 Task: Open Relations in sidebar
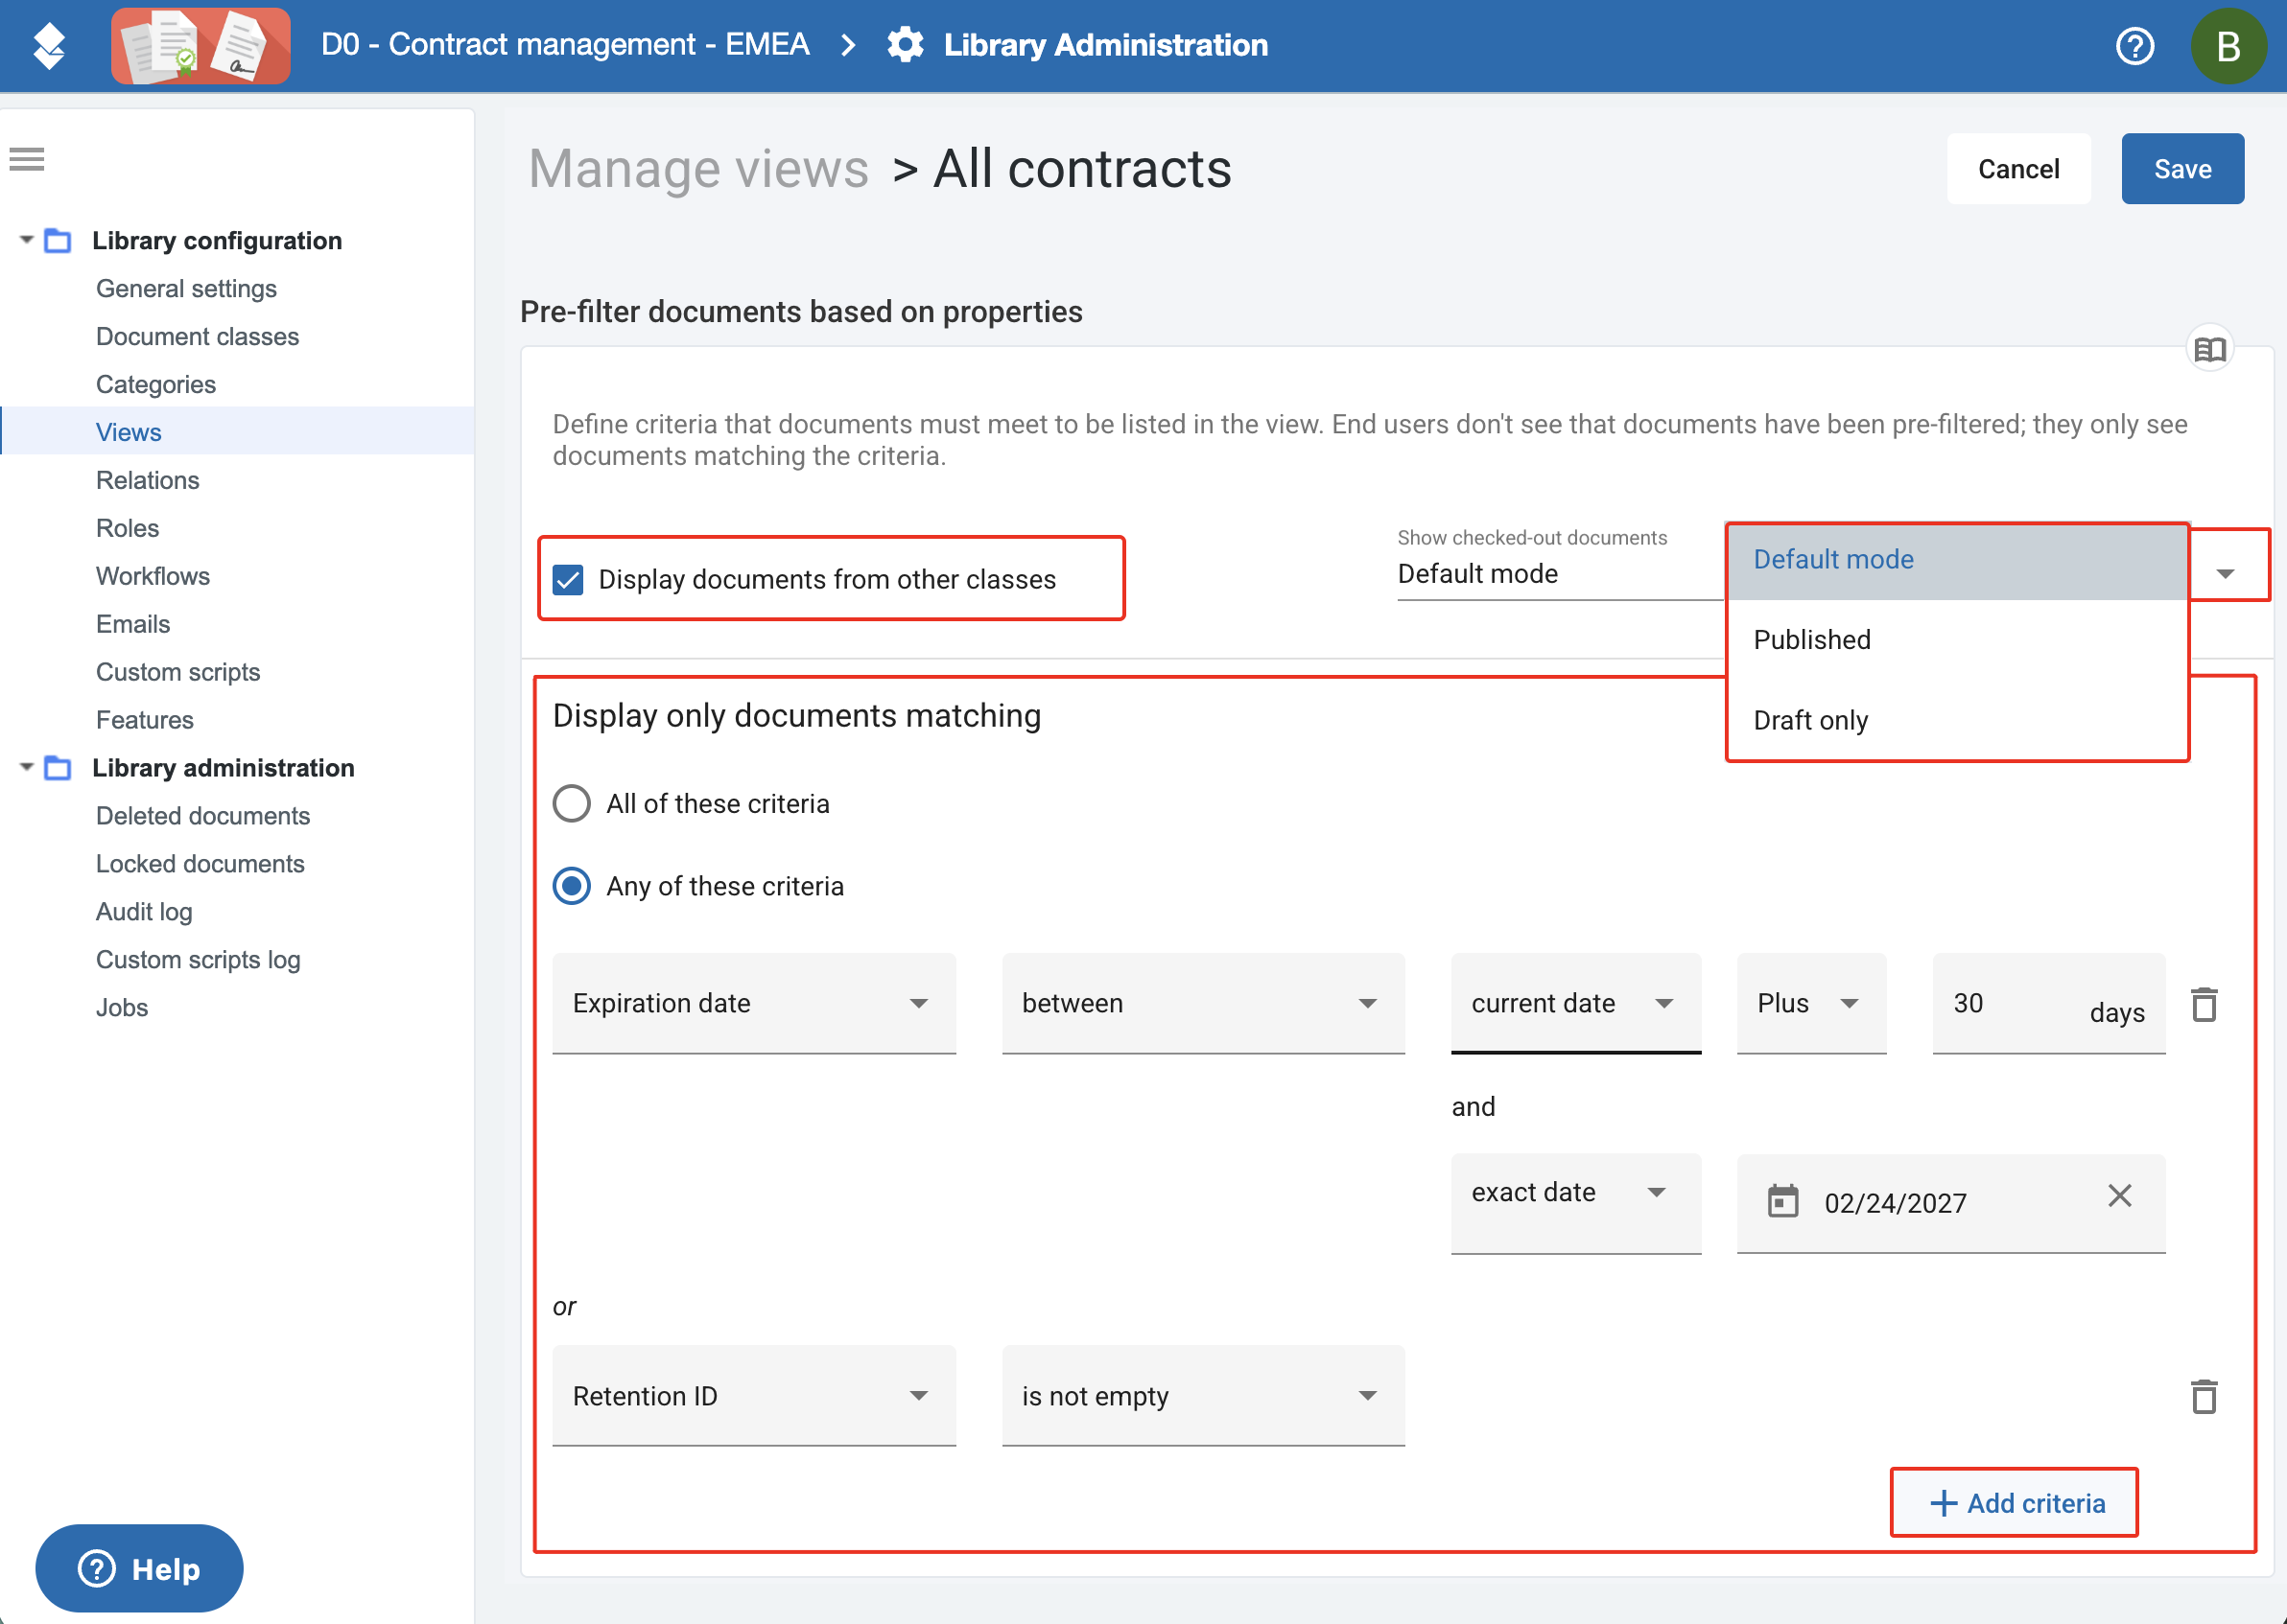tap(148, 480)
